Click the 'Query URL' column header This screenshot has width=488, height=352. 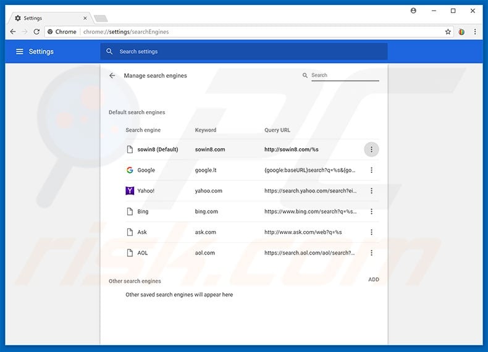point(277,130)
